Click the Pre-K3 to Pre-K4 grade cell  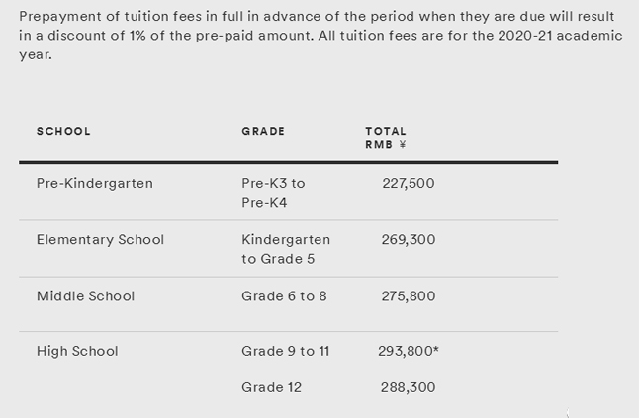pos(273,193)
